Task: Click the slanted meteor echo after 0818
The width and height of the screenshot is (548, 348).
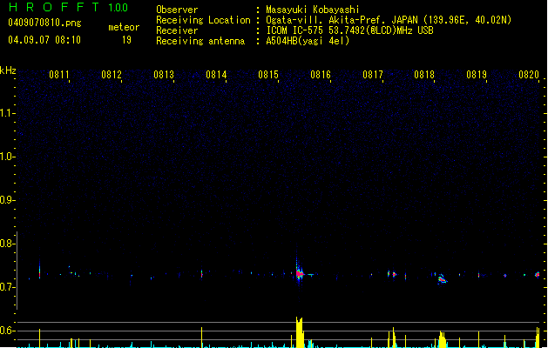Action: [x=442, y=278]
